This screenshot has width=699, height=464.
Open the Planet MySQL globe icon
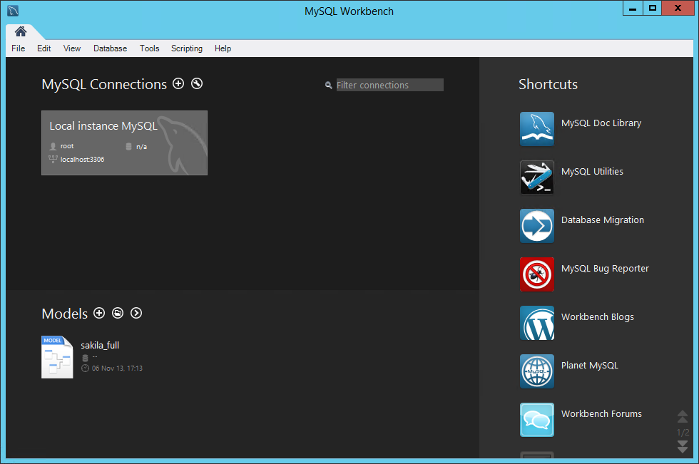[x=536, y=371]
